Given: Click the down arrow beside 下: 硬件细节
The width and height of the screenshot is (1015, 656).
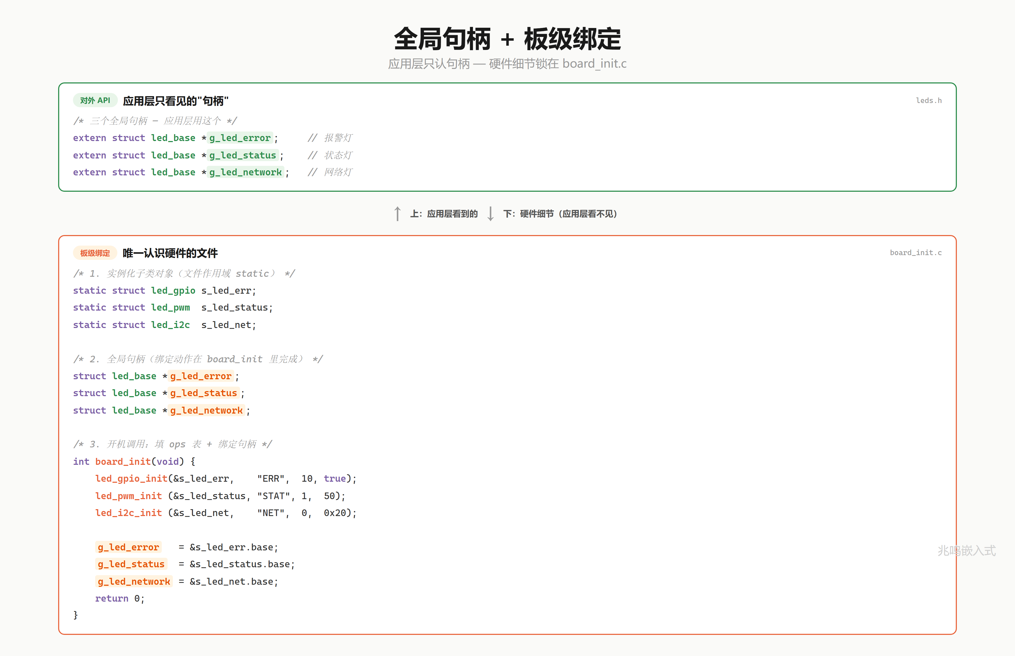Looking at the screenshot, I should 490,213.
